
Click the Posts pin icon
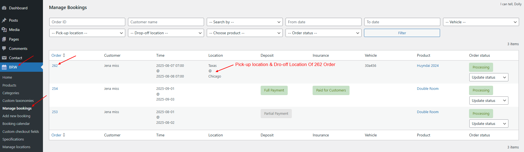click(x=4, y=20)
